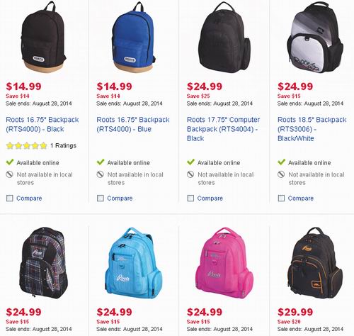Click green Available online checkmark under blue backpack
Screen dimensions: 354x336
[101, 162]
